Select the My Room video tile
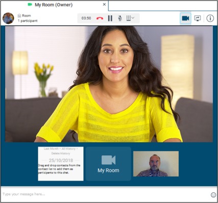This screenshot has height=203, width=218. [x=108, y=164]
